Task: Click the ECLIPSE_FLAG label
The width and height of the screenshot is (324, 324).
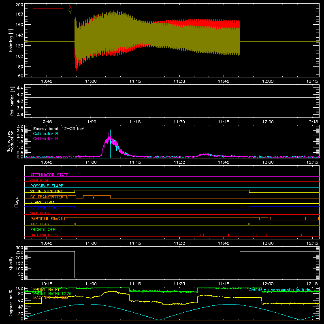Action: coord(44,208)
